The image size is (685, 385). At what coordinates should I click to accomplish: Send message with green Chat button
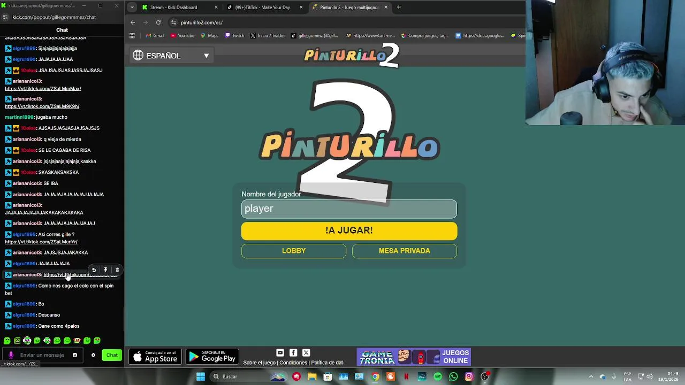pos(112,355)
